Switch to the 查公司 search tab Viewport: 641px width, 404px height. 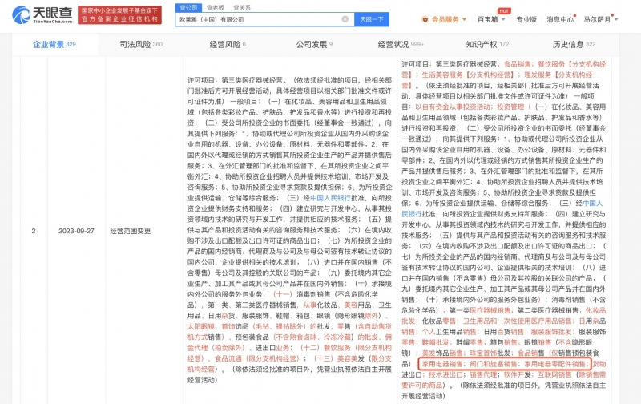(188, 7)
